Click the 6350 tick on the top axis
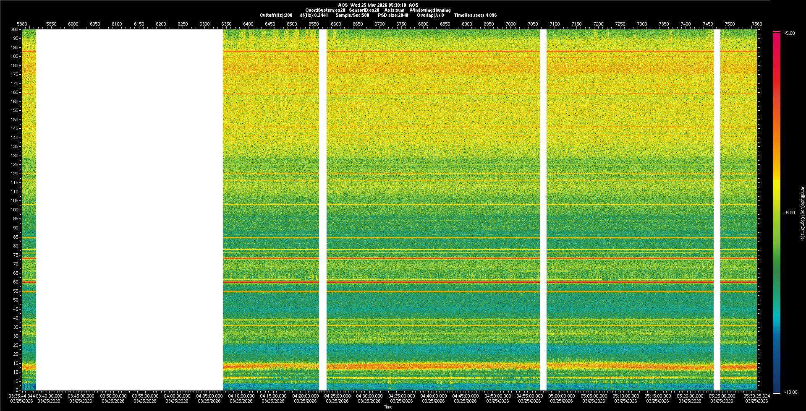806x411 pixels. (x=226, y=24)
